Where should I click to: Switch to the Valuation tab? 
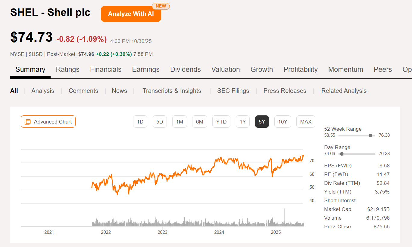point(226,69)
